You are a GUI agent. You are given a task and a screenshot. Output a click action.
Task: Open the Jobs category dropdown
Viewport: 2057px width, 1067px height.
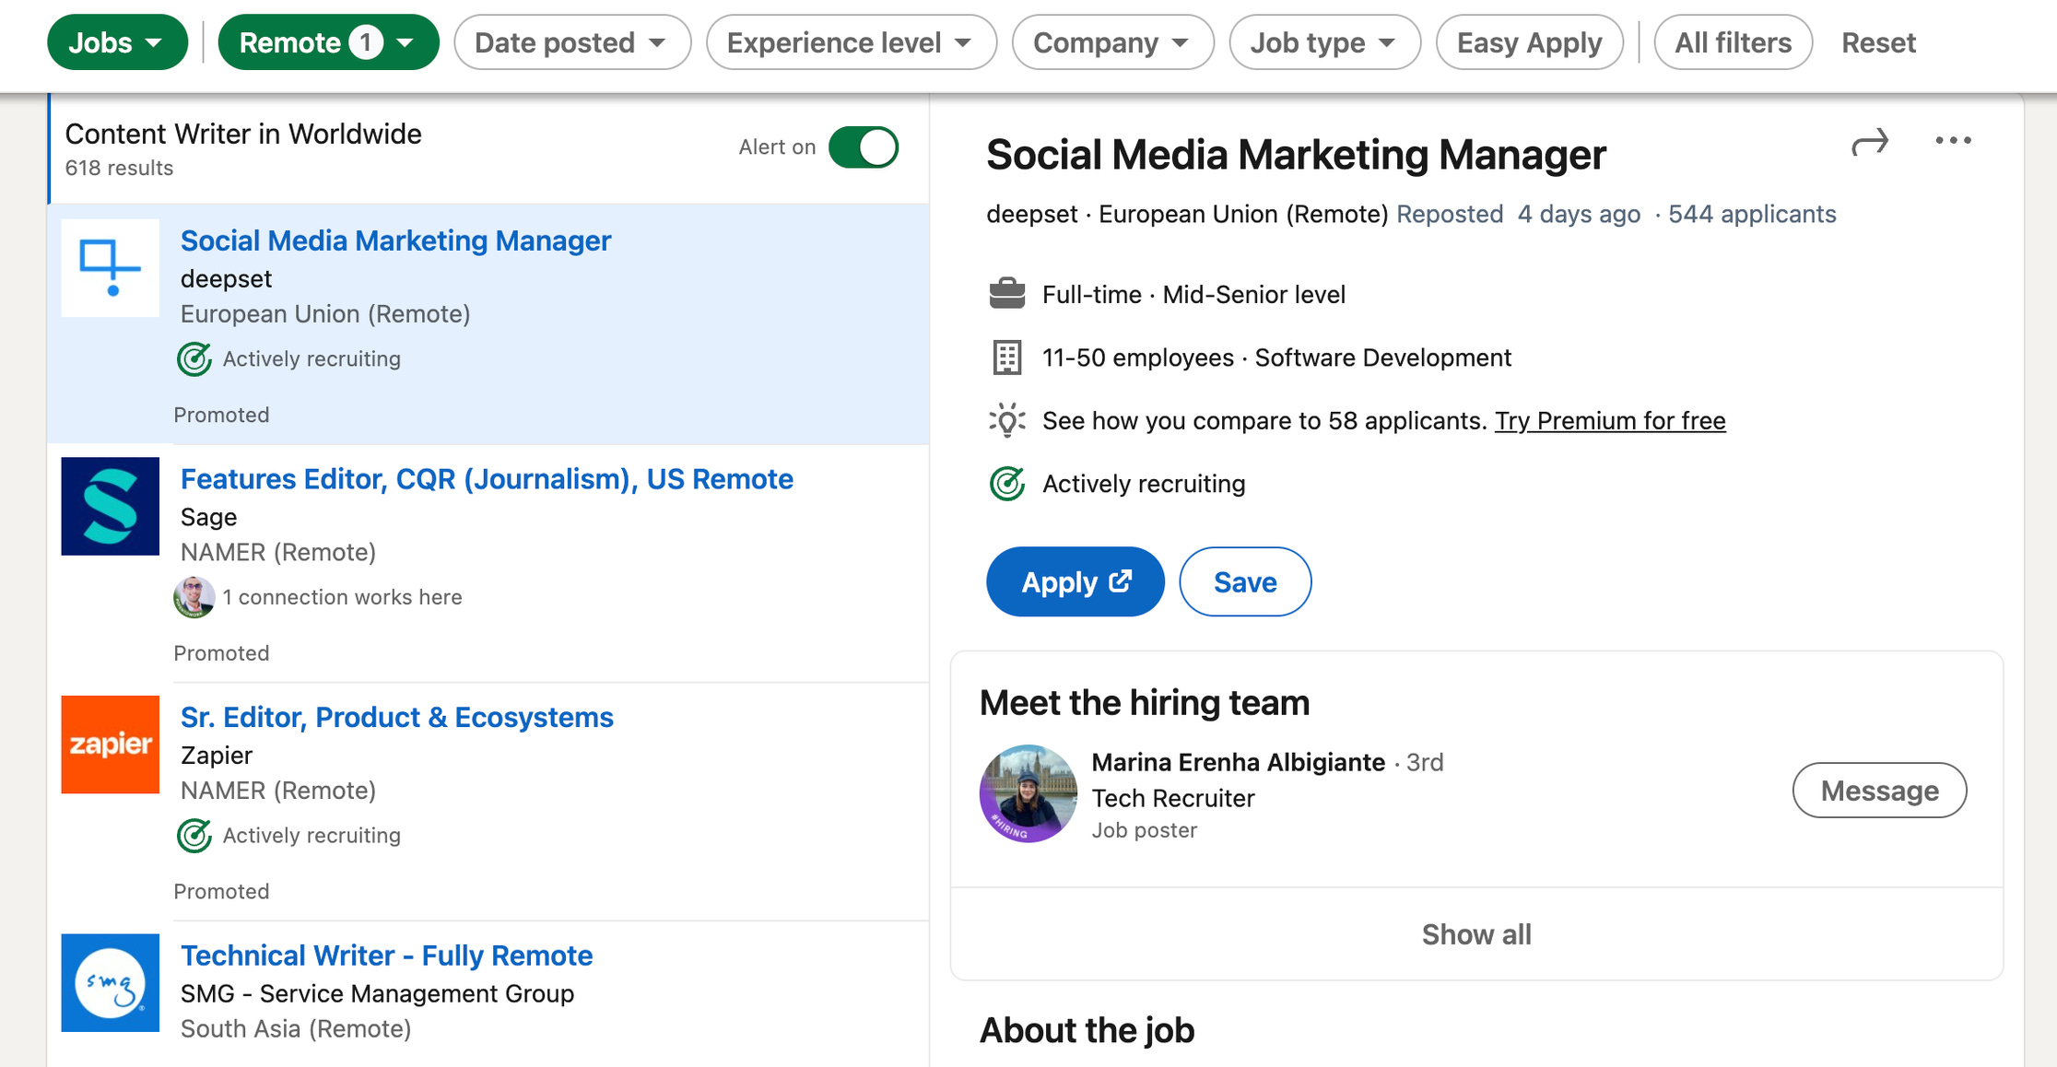coord(116,42)
